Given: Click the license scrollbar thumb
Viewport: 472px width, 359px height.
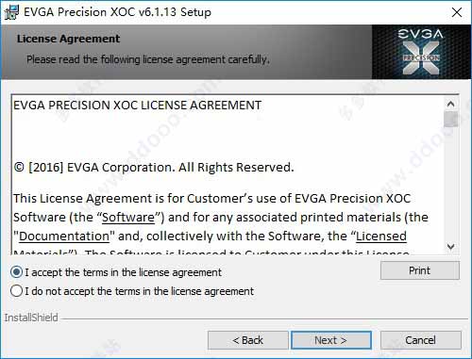Looking at the screenshot, I should [450, 120].
